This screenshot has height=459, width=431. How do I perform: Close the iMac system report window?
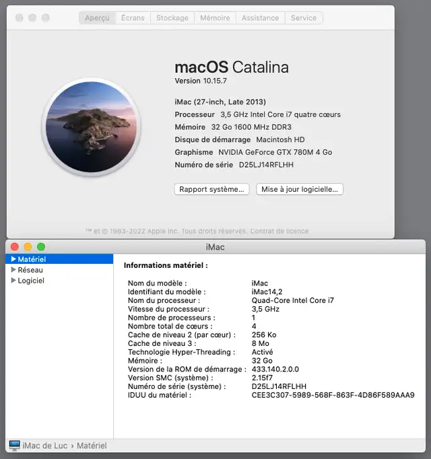15,247
